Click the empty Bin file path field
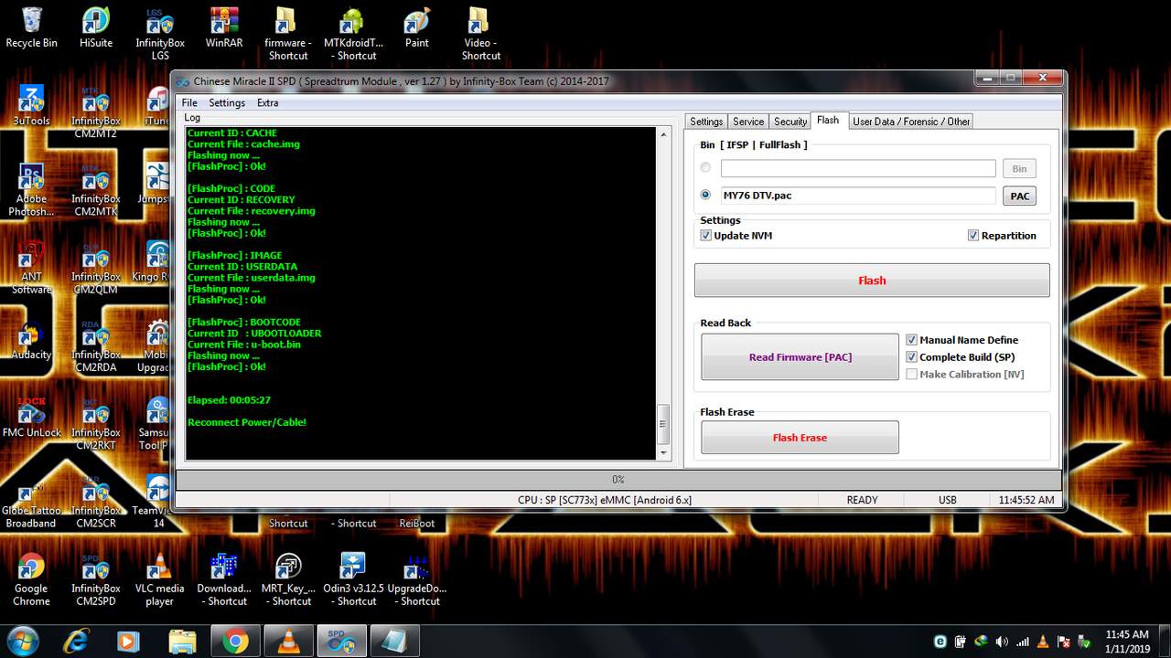Viewport: 1171px width, 658px height. click(858, 168)
